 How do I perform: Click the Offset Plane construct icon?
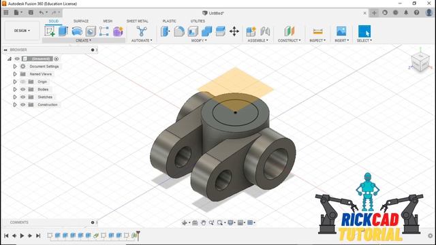pos(289,31)
